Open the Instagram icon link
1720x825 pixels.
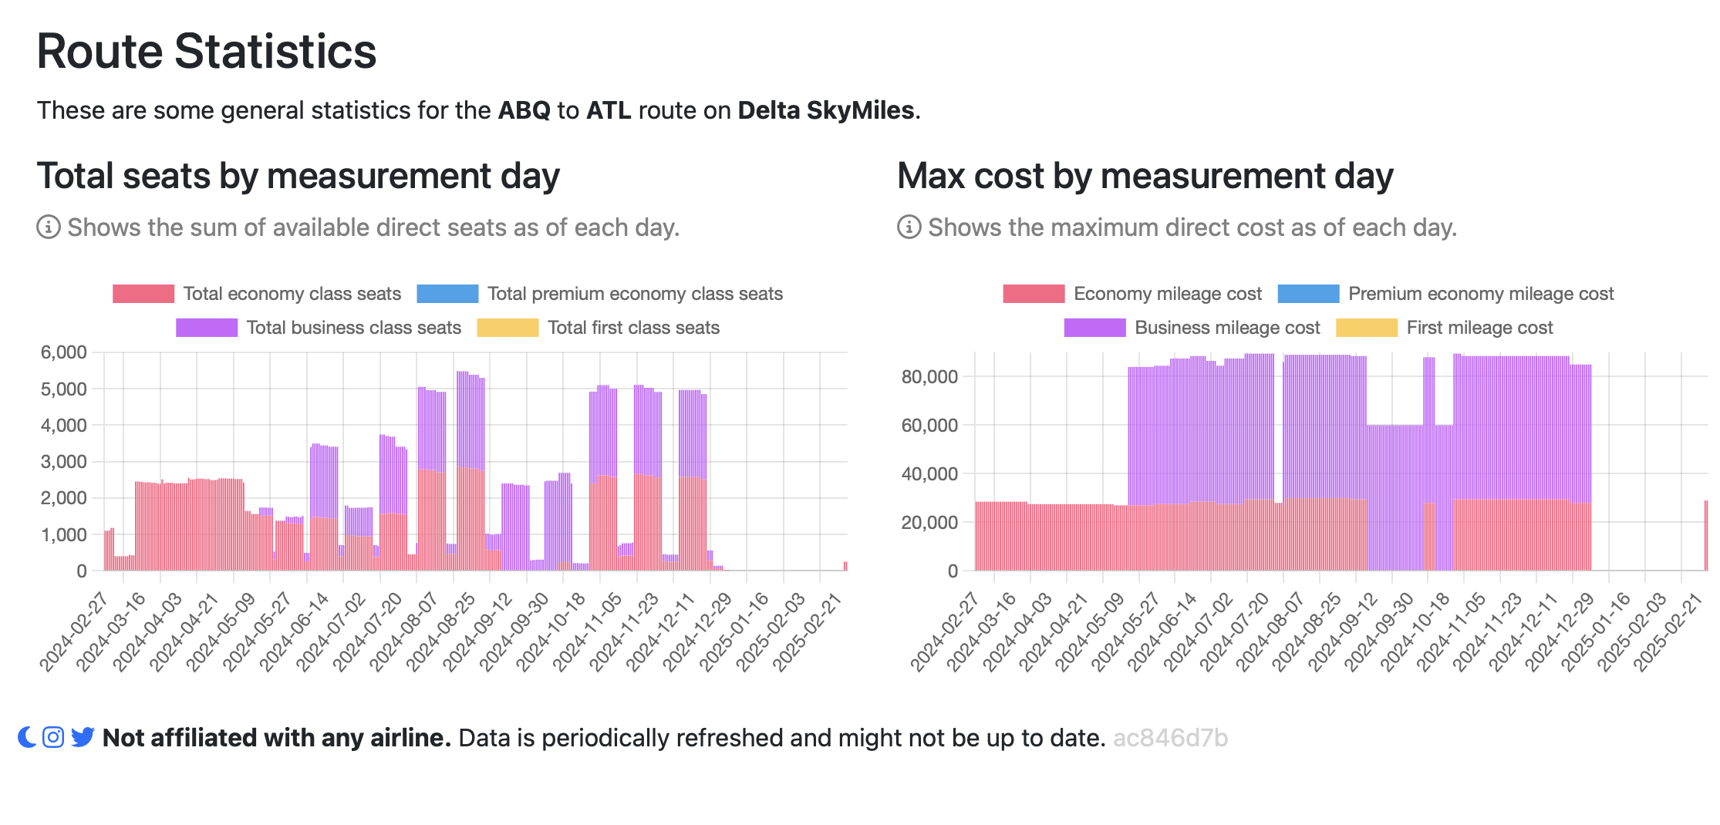tap(53, 737)
